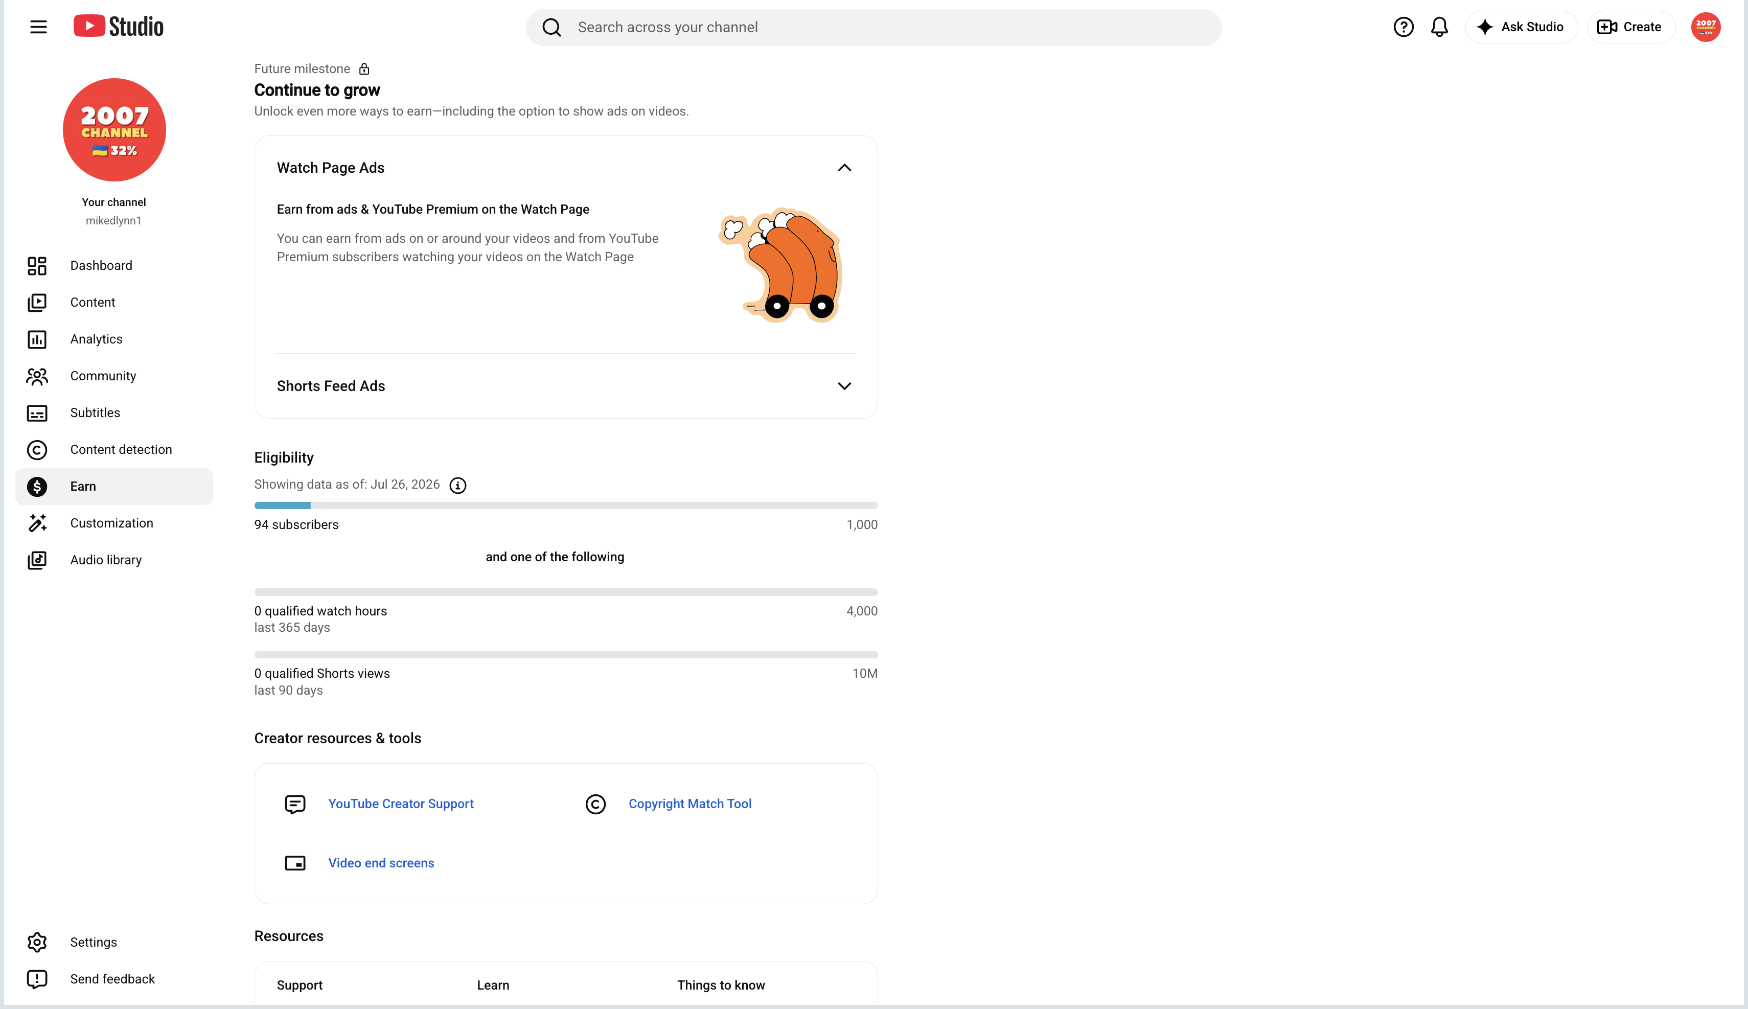This screenshot has width=1748, height=1009.
Task: Go to Dashboard in sidebar
Action: [x=114, y=265]
